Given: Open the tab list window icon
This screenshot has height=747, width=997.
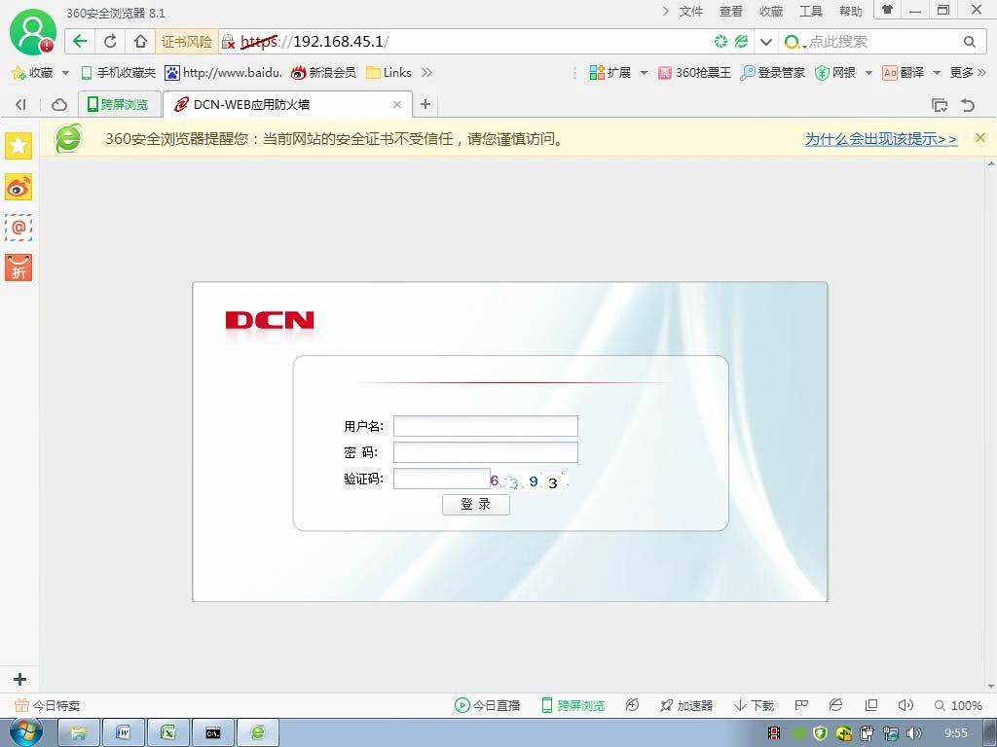Looking at the screenshot, I should [x=940, y=105].
